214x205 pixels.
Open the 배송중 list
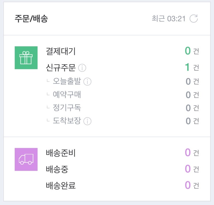[57, 169]
